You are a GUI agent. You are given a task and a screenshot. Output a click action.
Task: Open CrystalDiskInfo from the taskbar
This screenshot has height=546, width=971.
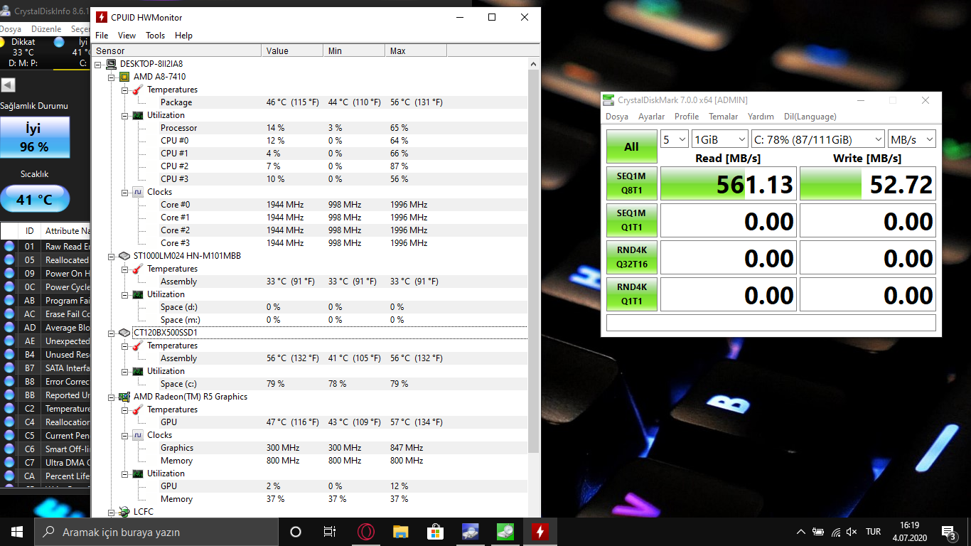[x=471, y=532]
